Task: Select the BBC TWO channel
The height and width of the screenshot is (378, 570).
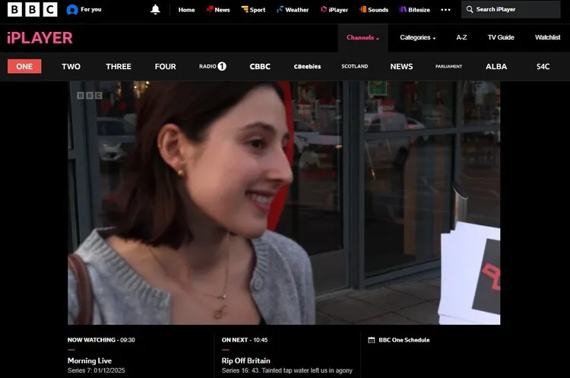Action: (x=71, y=67)
